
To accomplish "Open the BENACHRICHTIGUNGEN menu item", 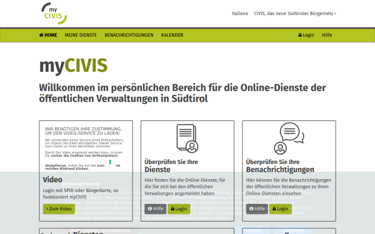I will pyautogui.click(x=129, y=35).
